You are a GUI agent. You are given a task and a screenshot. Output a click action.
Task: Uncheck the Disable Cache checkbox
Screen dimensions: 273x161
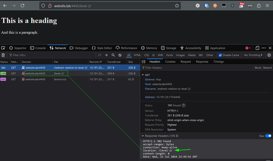point(220,55)
